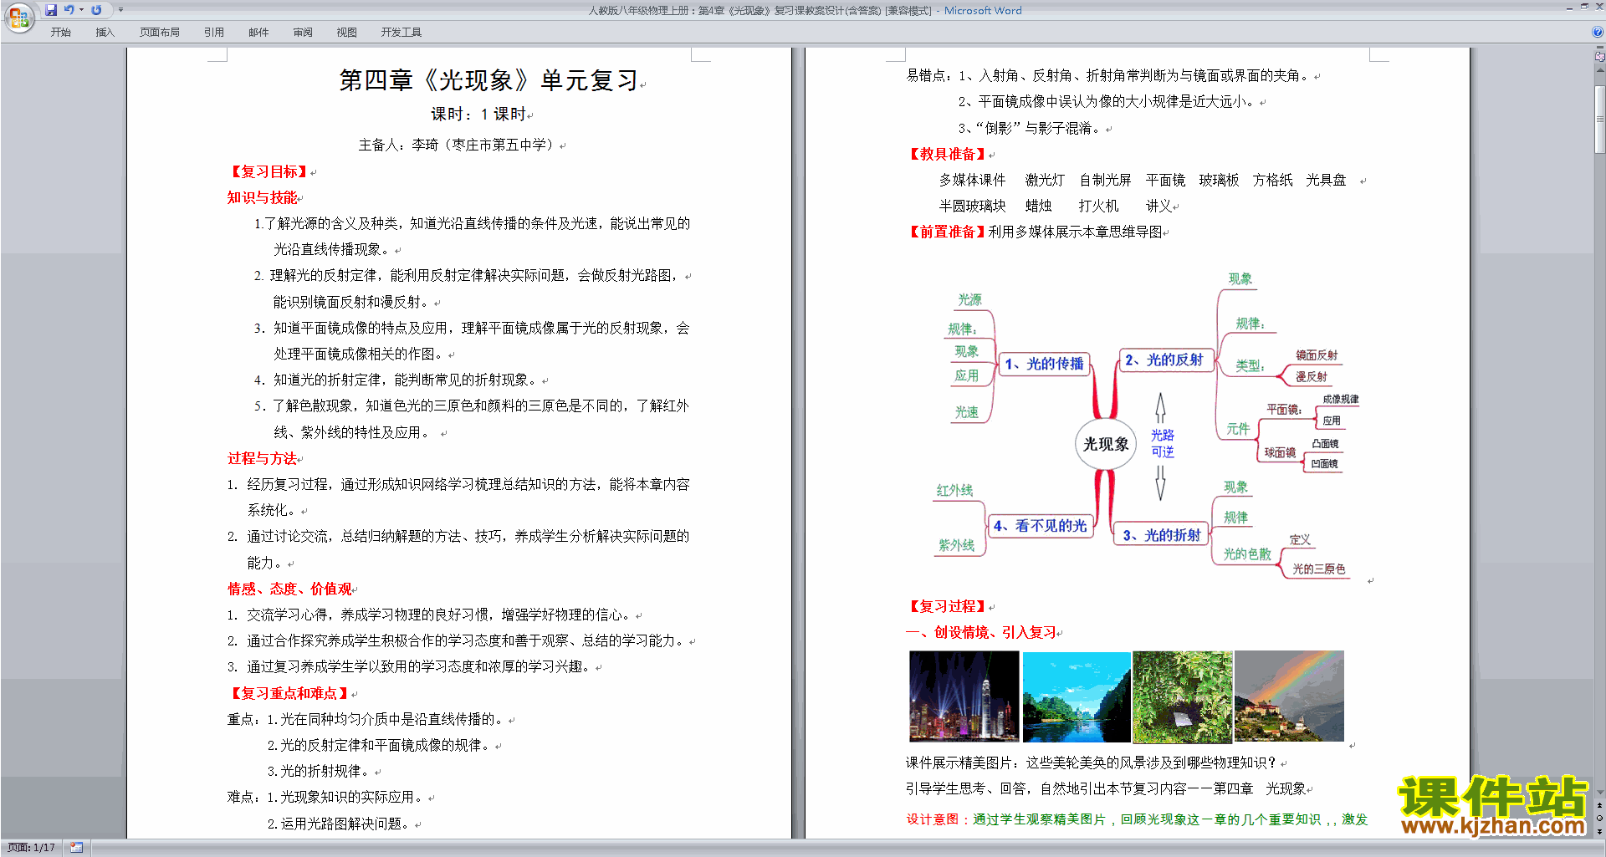The height and width of the screenshot is (857, 1606).
Task: Go to previous page with double-up arrows
Action: point(1600,805)
